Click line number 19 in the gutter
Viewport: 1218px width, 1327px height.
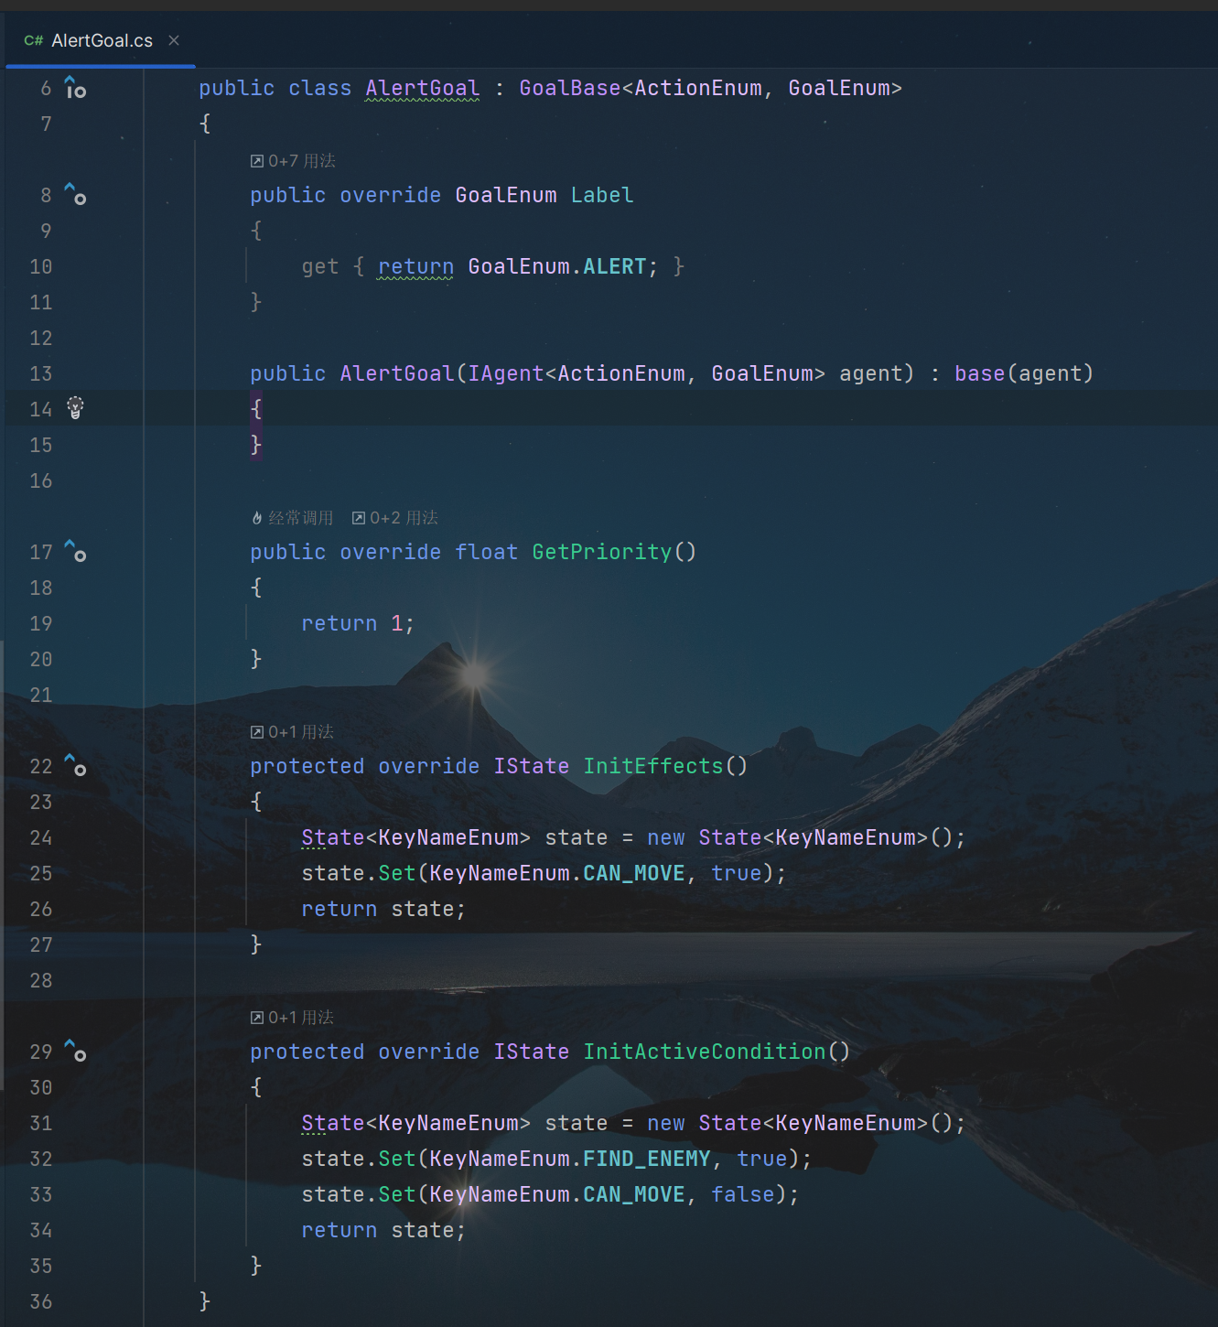tap(40, 623)
